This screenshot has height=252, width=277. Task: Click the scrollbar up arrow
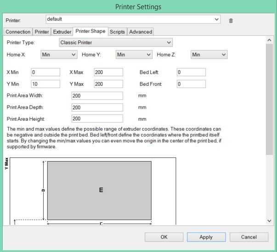[269, 40]
